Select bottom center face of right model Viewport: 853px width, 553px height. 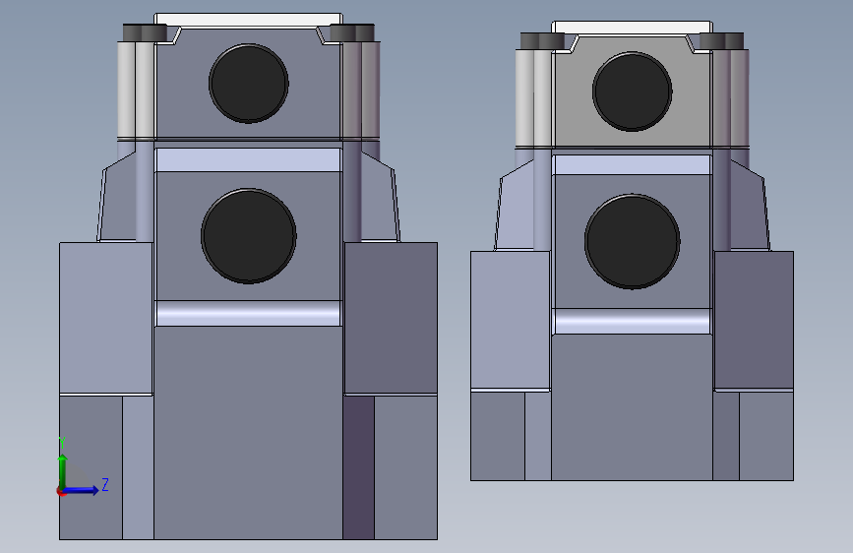pos(633,407)
